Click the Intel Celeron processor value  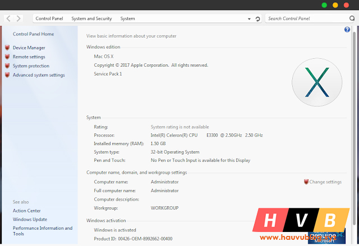click(206, 135)
